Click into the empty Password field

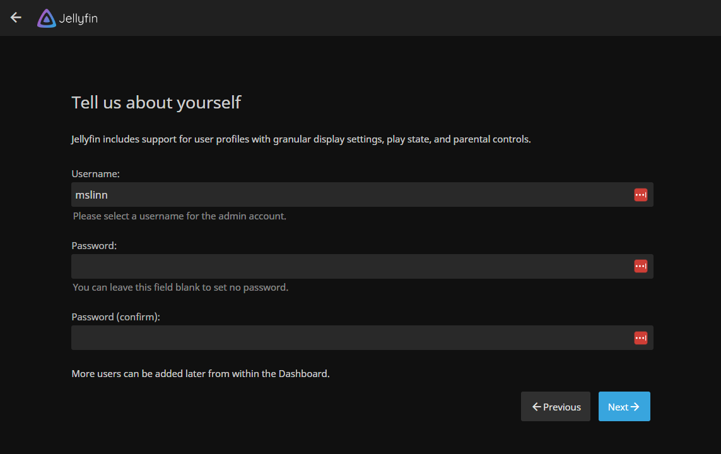click(347, 266)
